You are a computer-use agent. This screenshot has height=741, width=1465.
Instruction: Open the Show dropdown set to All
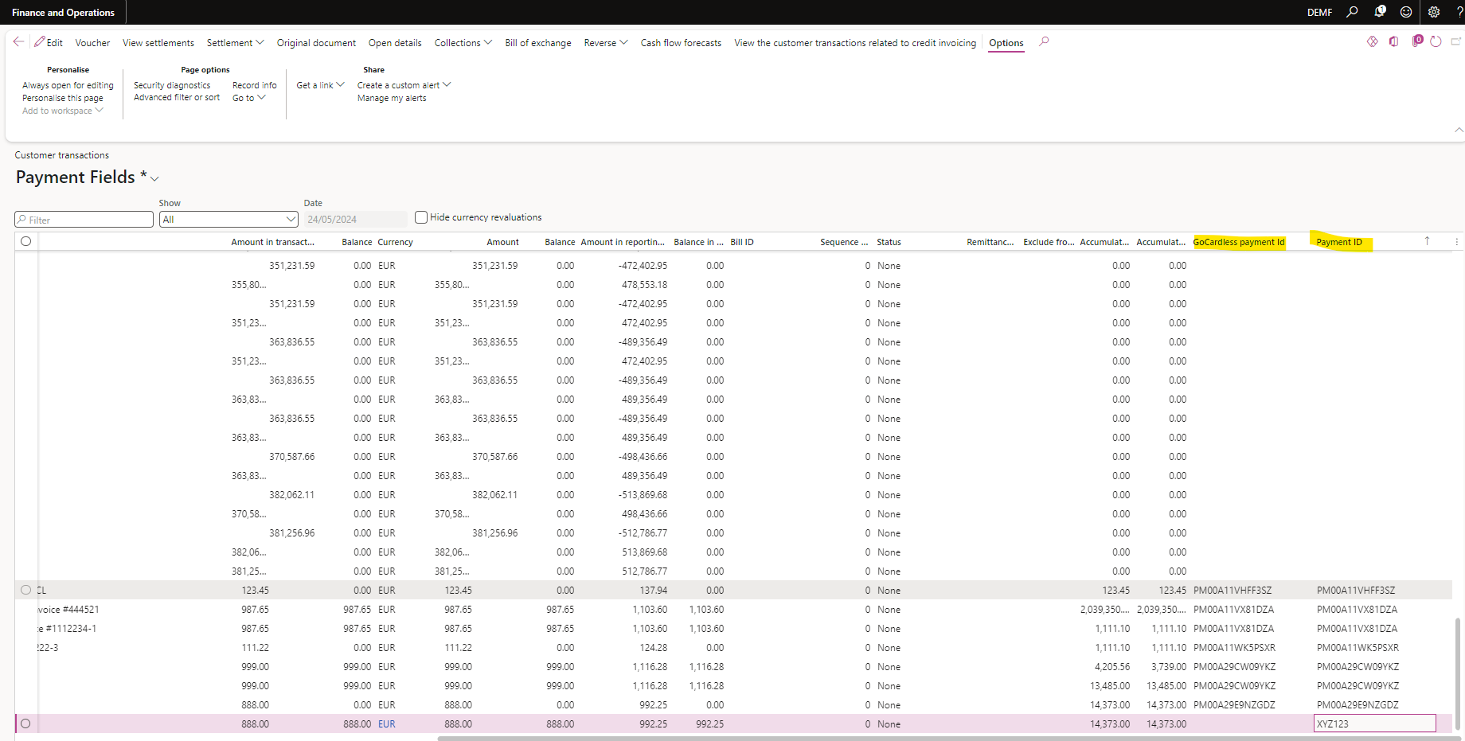coord(229,219)
